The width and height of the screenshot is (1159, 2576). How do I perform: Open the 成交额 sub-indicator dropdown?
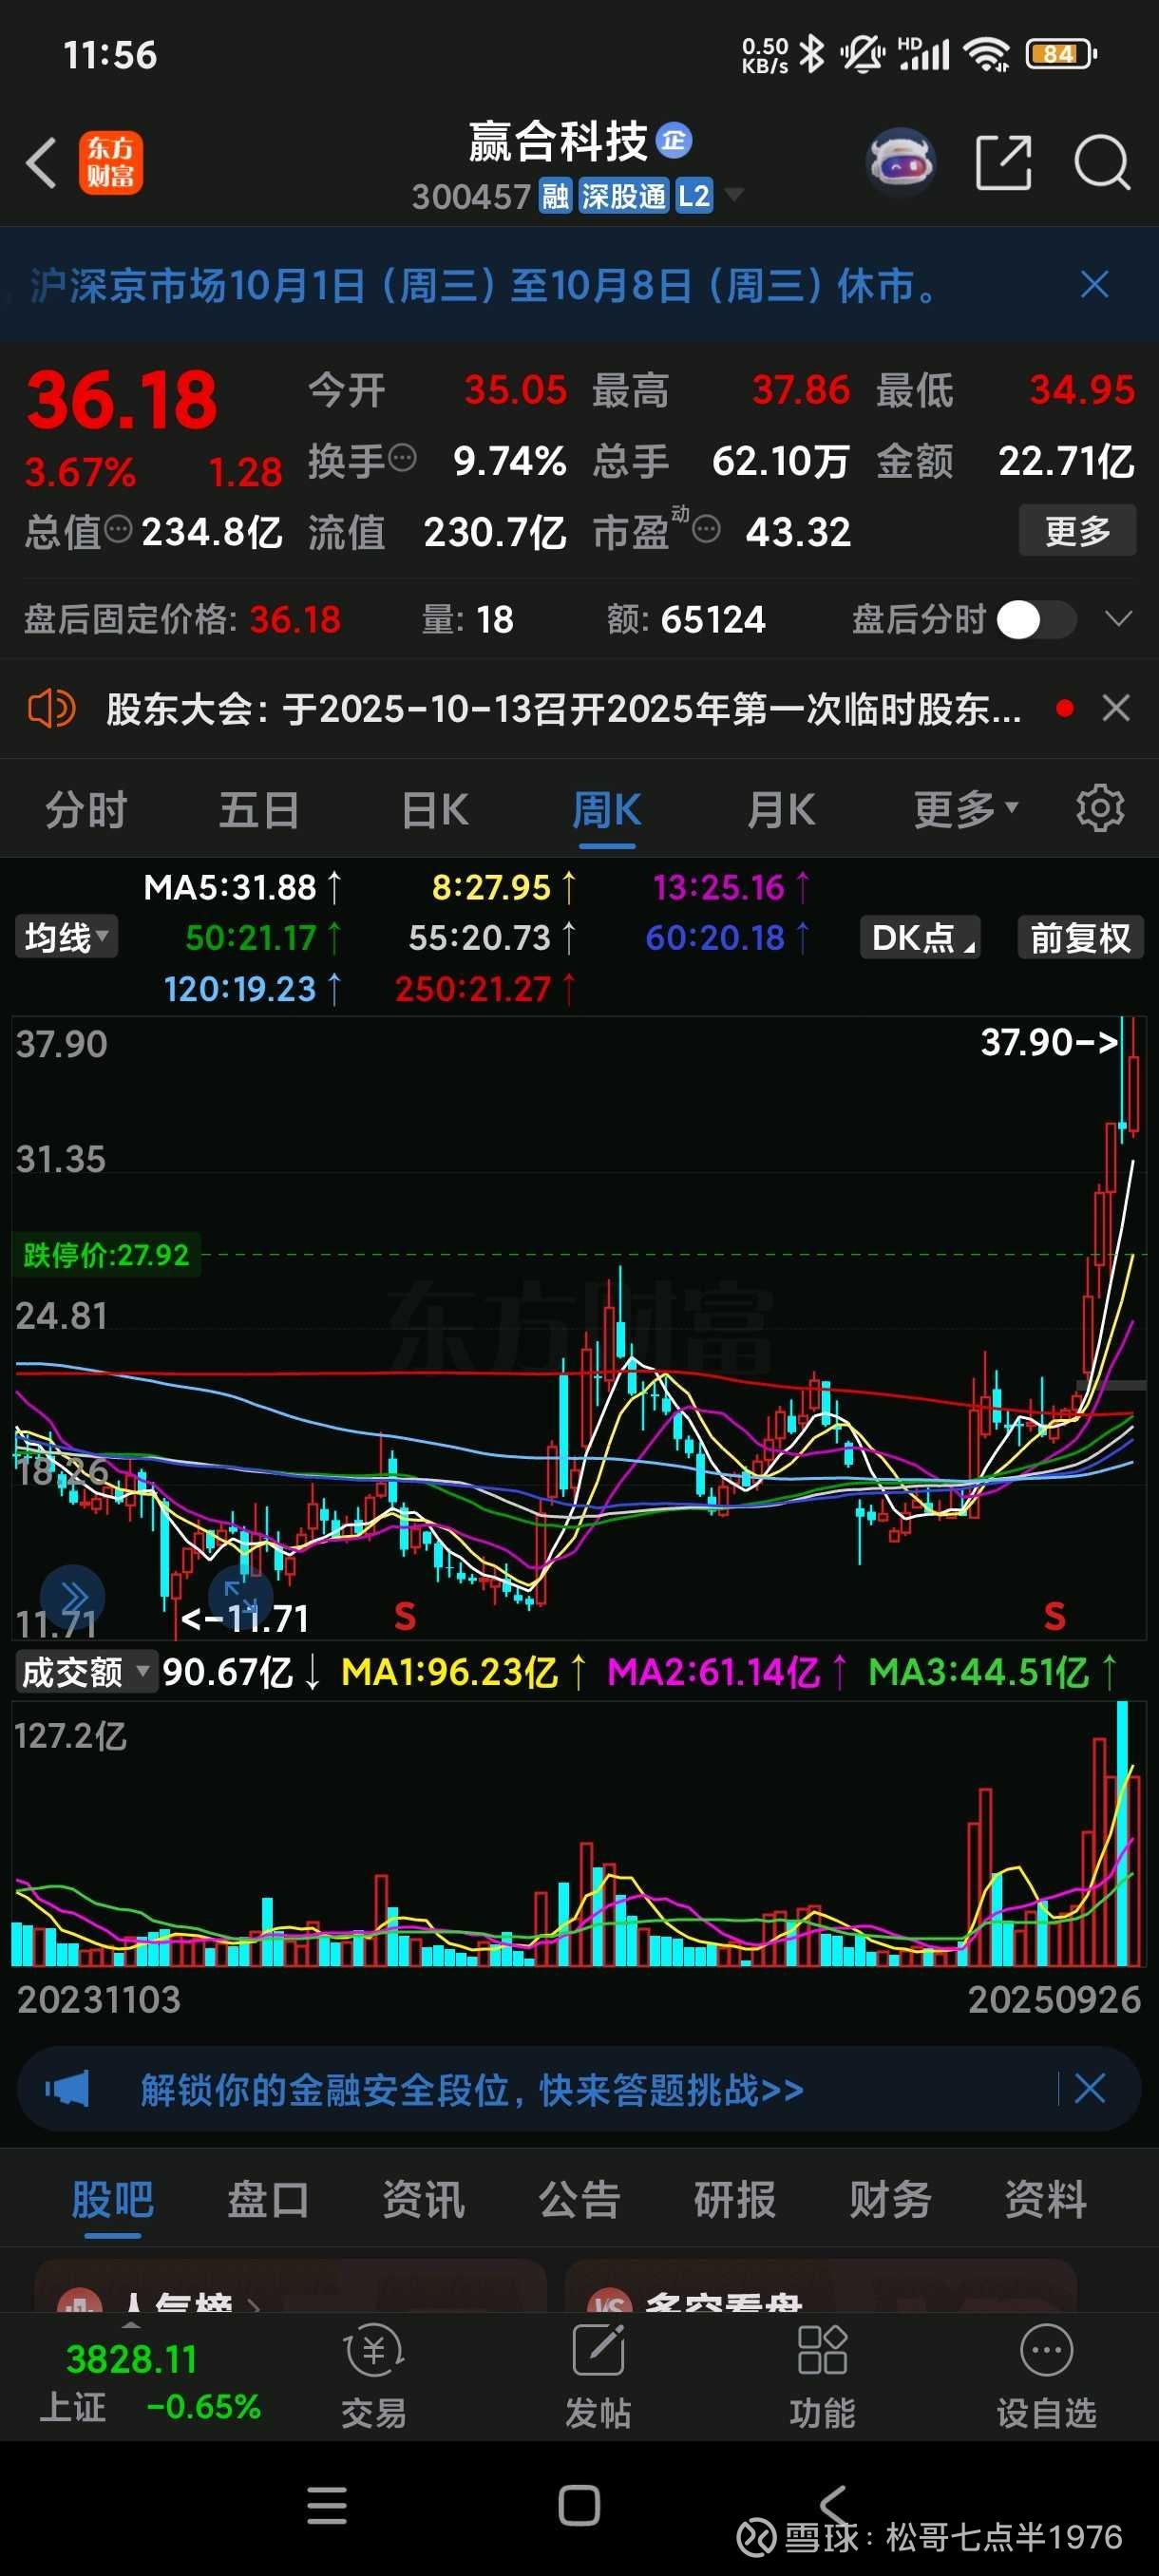point(86,1672)
